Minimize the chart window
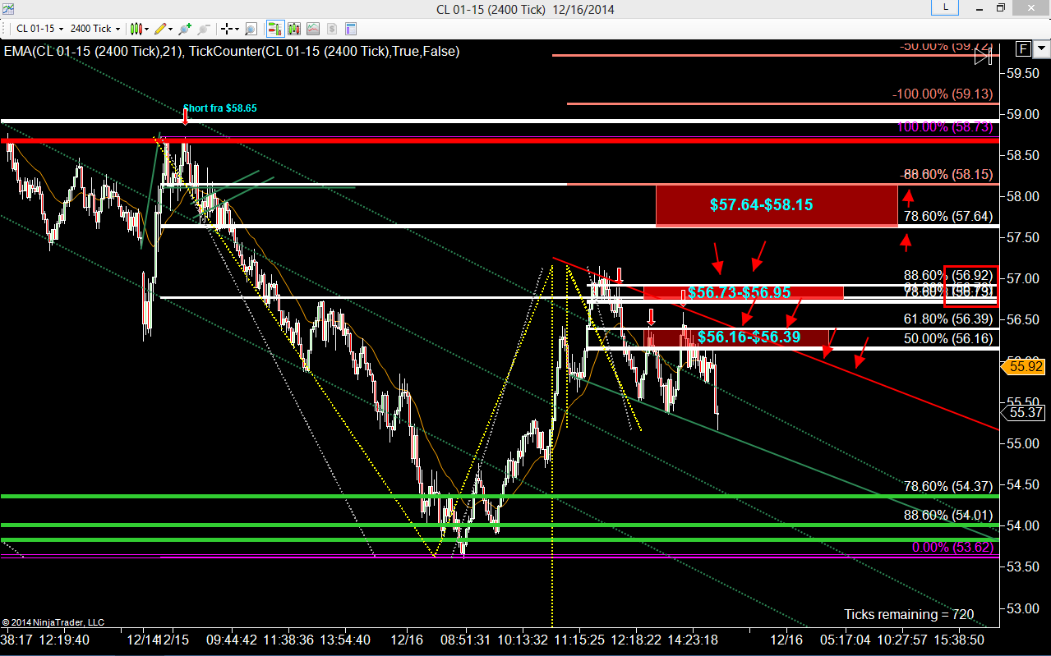This screenshot has width=1051, height=656. tap(978, 8)
